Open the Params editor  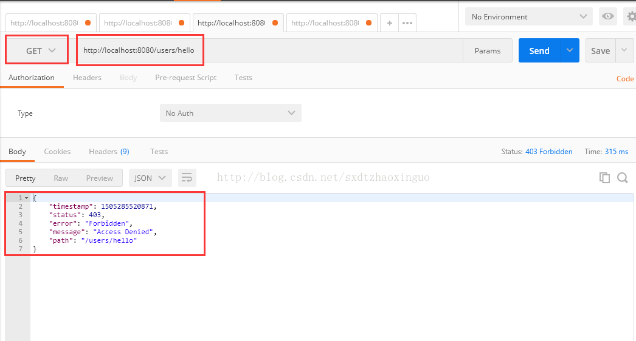488,50
